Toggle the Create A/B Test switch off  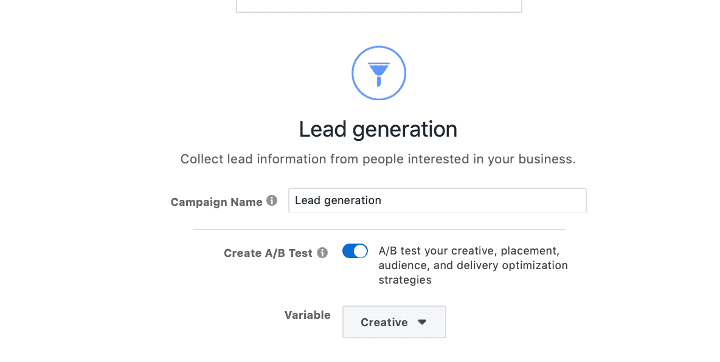[x=355, y=251]
